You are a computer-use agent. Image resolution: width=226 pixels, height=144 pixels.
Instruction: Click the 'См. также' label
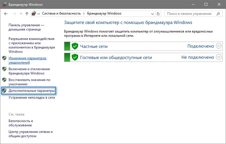click(x=16, y=114)
